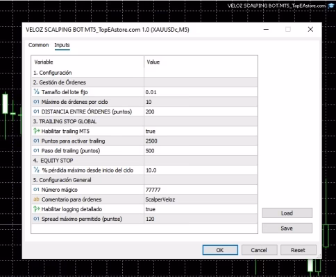Click the 'Puntos para activar trailing' label
Viewport: 336px width, 277px height.
pos(73,141)
